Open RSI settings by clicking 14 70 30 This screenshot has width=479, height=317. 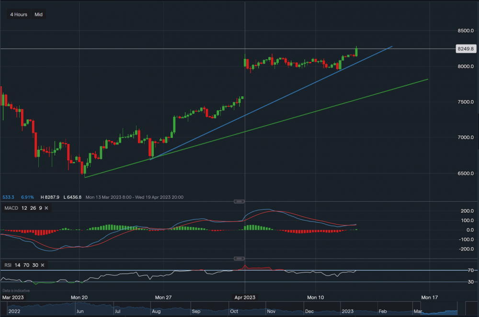[26, 265]
